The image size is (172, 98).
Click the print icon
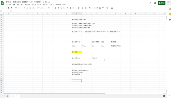coord(8,8)
